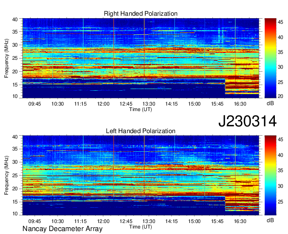The width and height of the screenshot is (288, 234).
Task: Click the 09:45 tick on Left Handed plot
Action: point(35,221)
